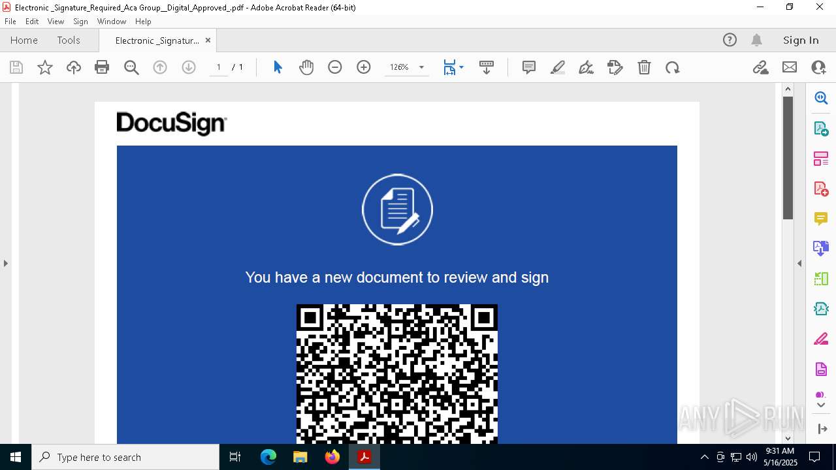Open the Organize Pages tool in right pane

tap(821, 159)
